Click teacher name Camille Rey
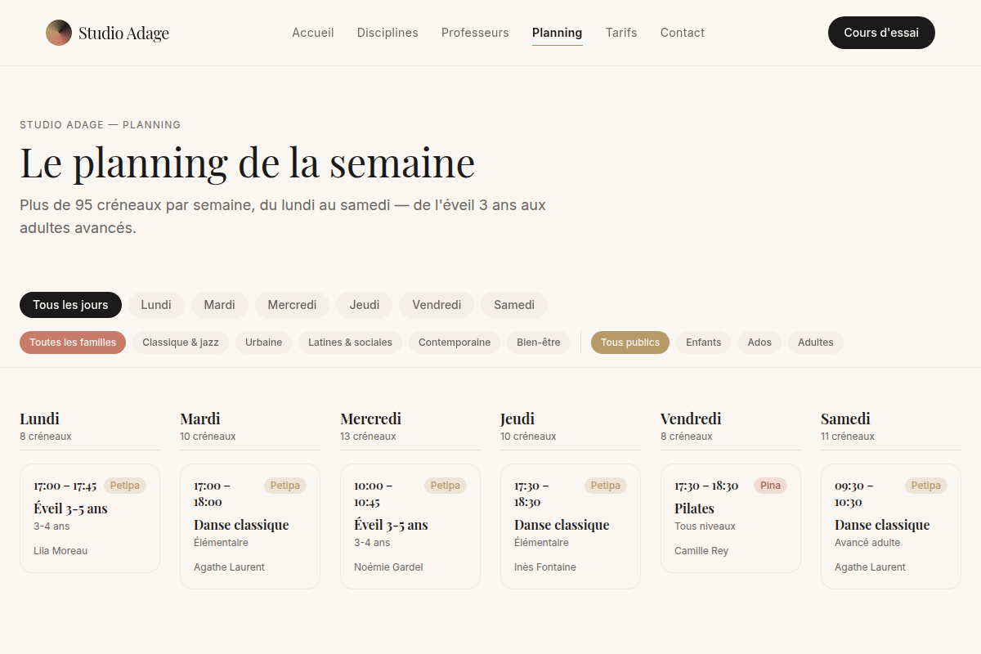 coord(701,551)
